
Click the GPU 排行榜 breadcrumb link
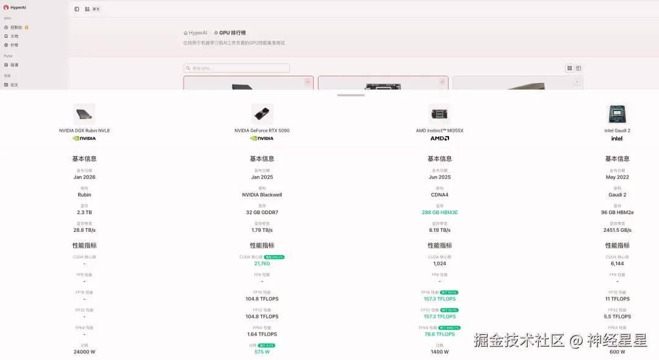point(233,32)
